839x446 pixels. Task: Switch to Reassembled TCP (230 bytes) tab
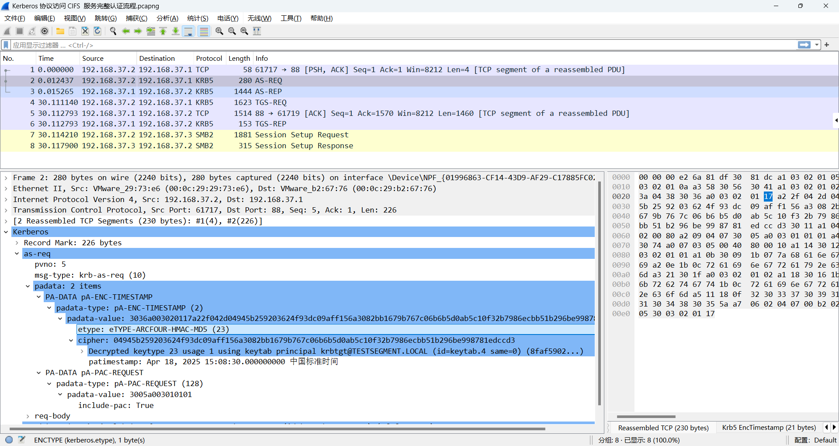[x=663, y=428]
